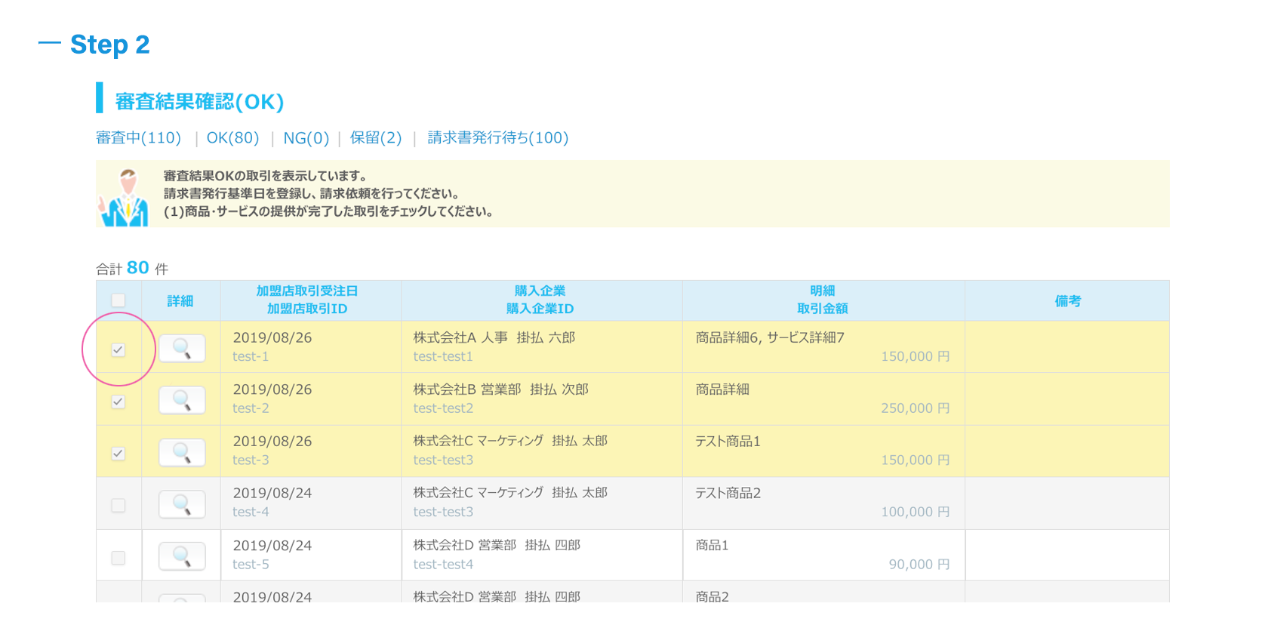Open transaction ID test-5

251,565
